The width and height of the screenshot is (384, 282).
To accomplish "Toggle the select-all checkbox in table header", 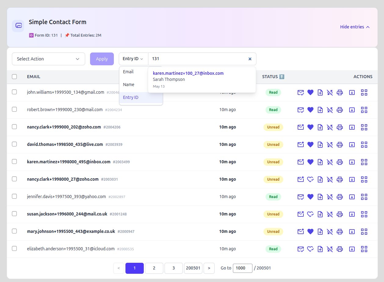I will point(14,77).
